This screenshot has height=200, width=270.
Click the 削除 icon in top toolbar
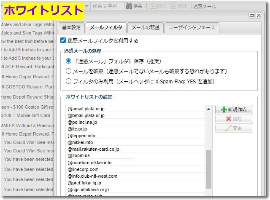pos(174,6)
